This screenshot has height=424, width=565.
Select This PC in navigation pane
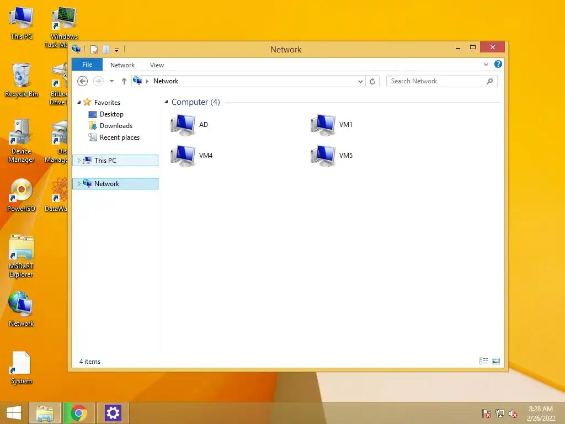pos(115,161)
